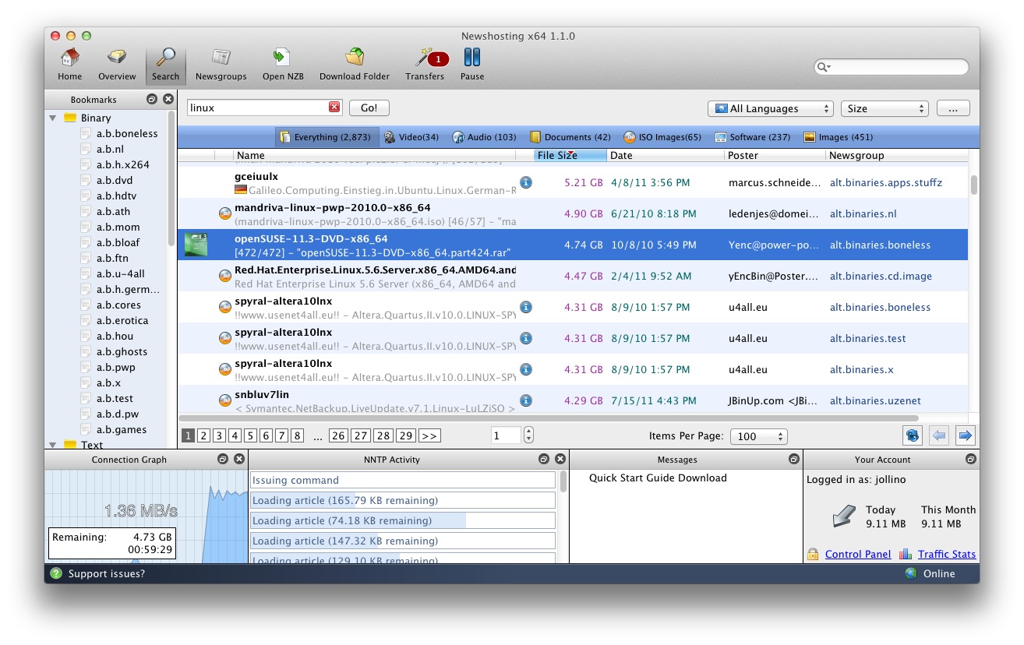Screen dimensions: 1024x645
Task: Collapse the Binary bookmarks folder
Action: [53, 118]
